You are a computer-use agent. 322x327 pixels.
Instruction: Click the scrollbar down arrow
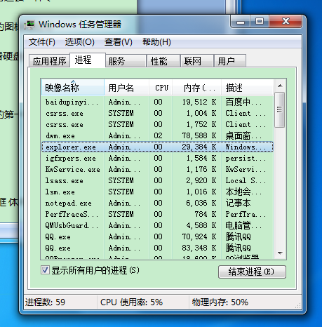coord(280,253)
